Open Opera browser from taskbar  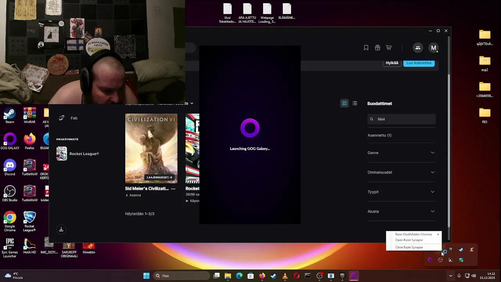point(296,276)
